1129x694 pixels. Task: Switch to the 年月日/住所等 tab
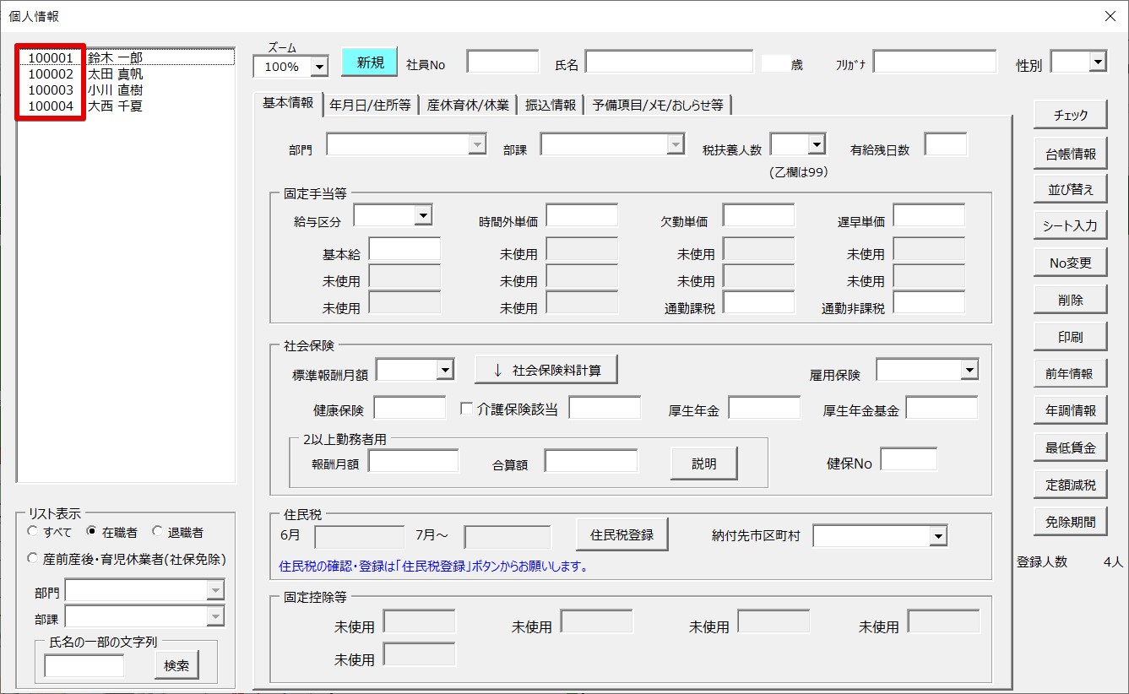(370, 105)
